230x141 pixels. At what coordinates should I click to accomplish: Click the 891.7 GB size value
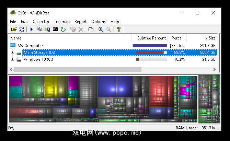pyautogui.click(x=208, y=46)
